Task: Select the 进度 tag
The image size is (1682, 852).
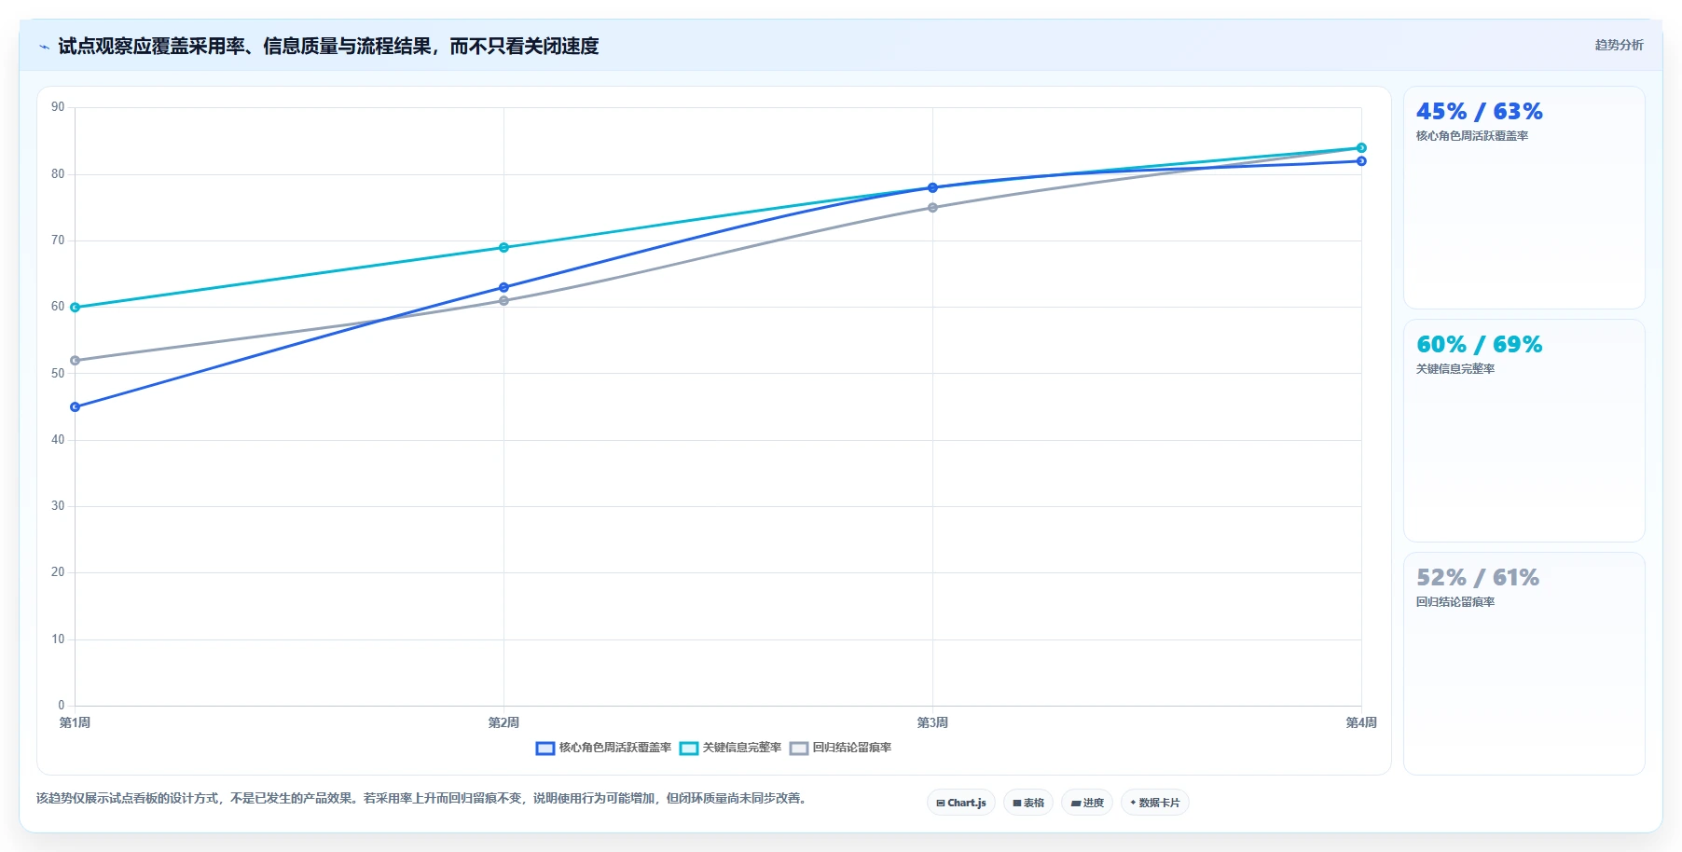Action: point(1087,803)
